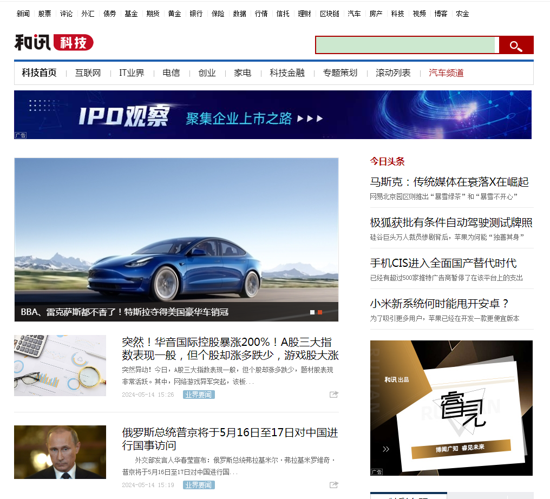
Task: Open headline 马斯克：传统媒体在衰落X在崛起
Action: (449, 182)
